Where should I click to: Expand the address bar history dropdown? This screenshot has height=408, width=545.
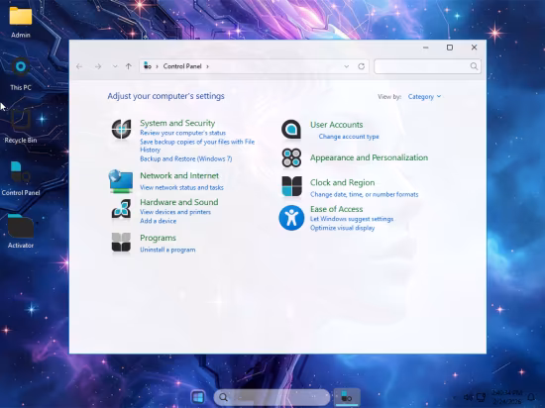346,66
